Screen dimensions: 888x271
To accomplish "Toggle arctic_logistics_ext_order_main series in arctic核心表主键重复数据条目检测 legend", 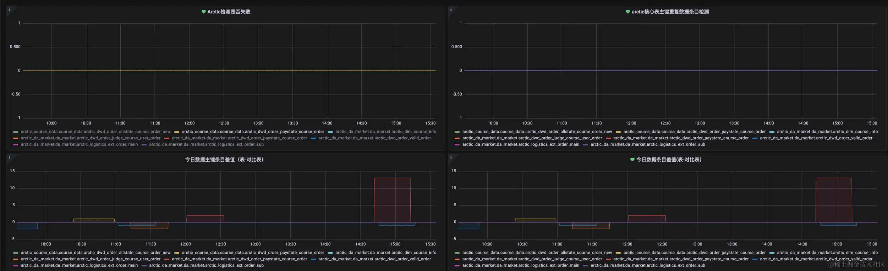I will pyautogui.click(x=521, y=144).
